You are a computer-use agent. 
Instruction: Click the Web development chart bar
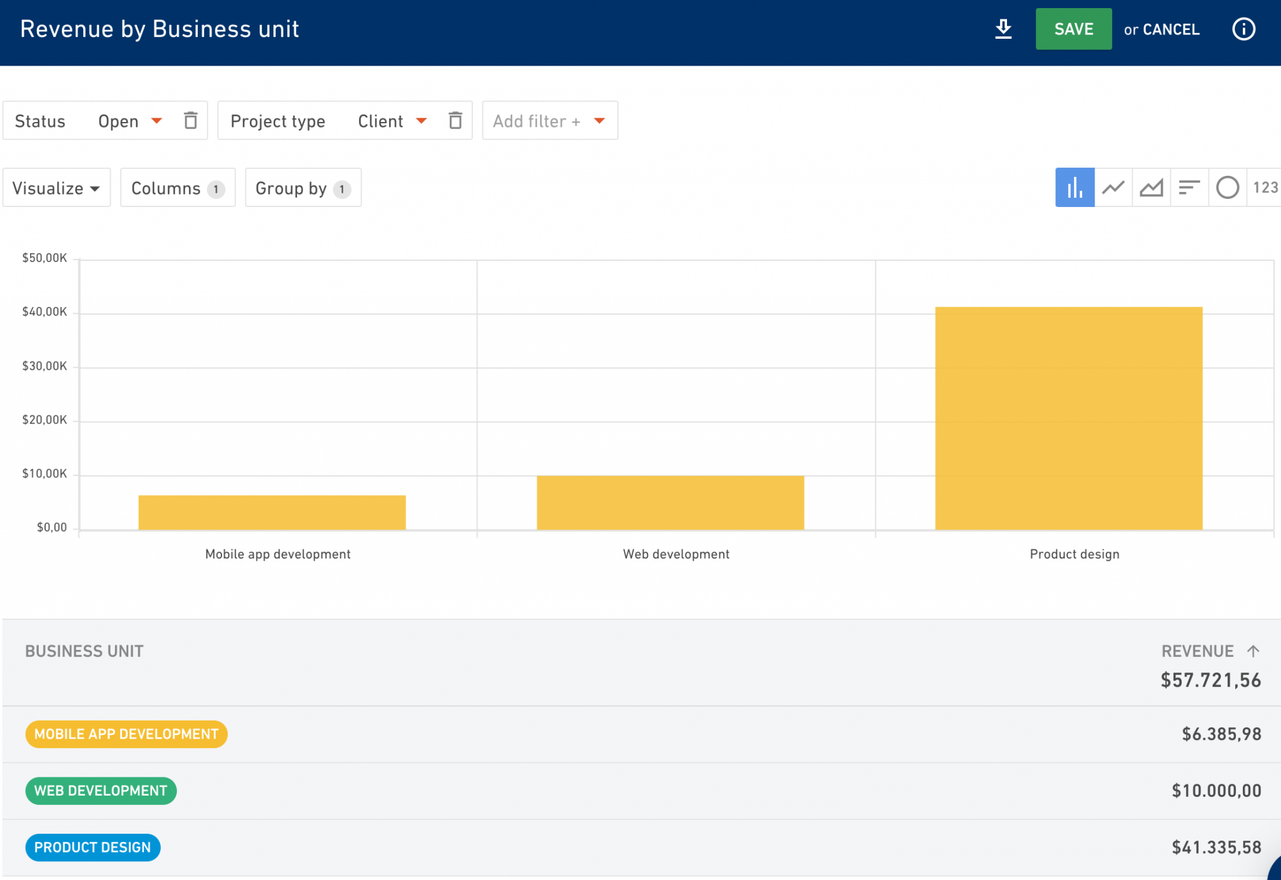coord(671,503)
